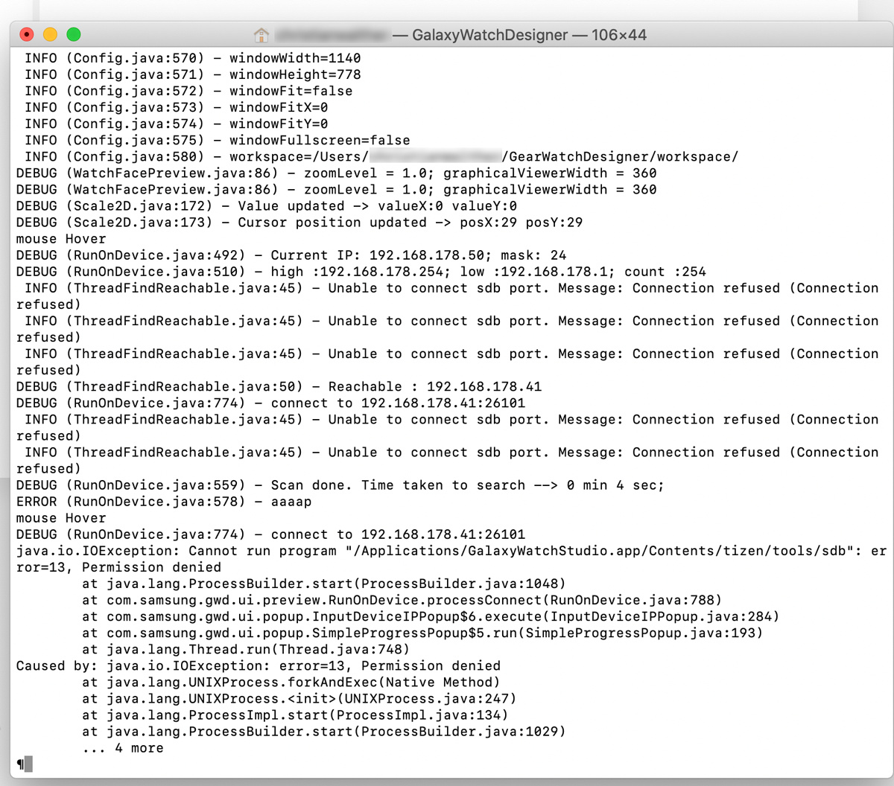894x786 pixels.
Task: Click the 'SimpleProgressPopup$5.run' stack trace line
Action: (x=422, y=633)
